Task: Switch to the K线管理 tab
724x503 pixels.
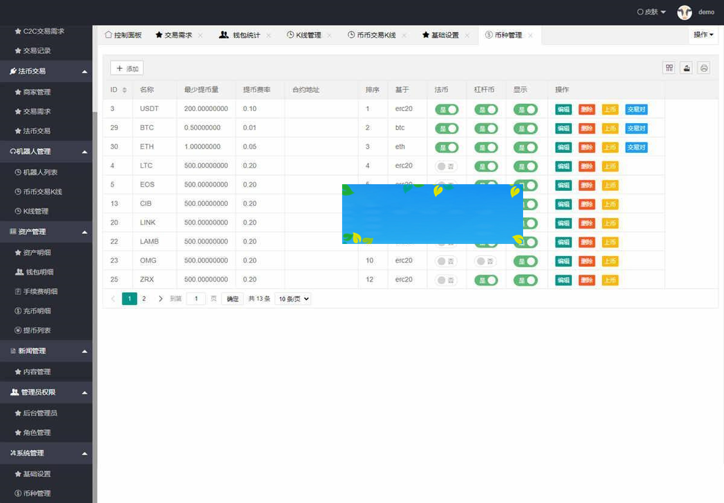Action: click(x=304, y=36)
